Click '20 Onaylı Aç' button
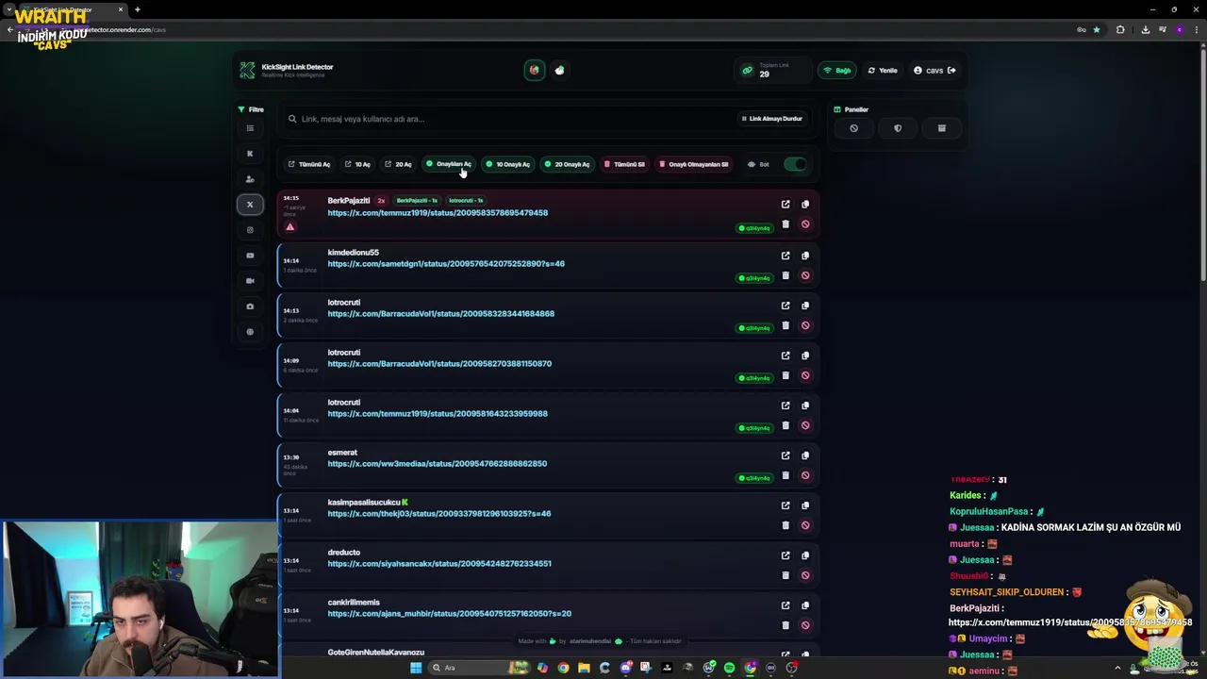 click(567, 164)
